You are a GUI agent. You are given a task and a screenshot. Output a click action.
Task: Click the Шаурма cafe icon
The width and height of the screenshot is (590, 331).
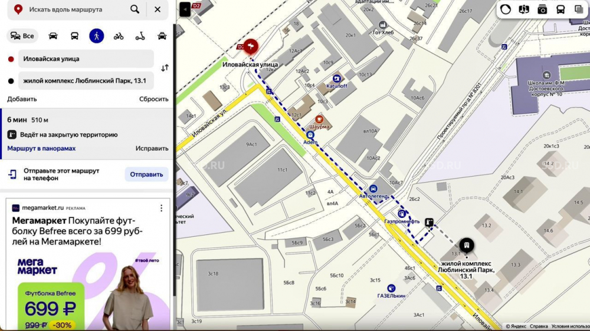click(x=319, y=120)
